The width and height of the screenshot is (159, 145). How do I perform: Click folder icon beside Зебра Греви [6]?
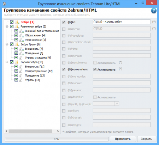(17, 44)
